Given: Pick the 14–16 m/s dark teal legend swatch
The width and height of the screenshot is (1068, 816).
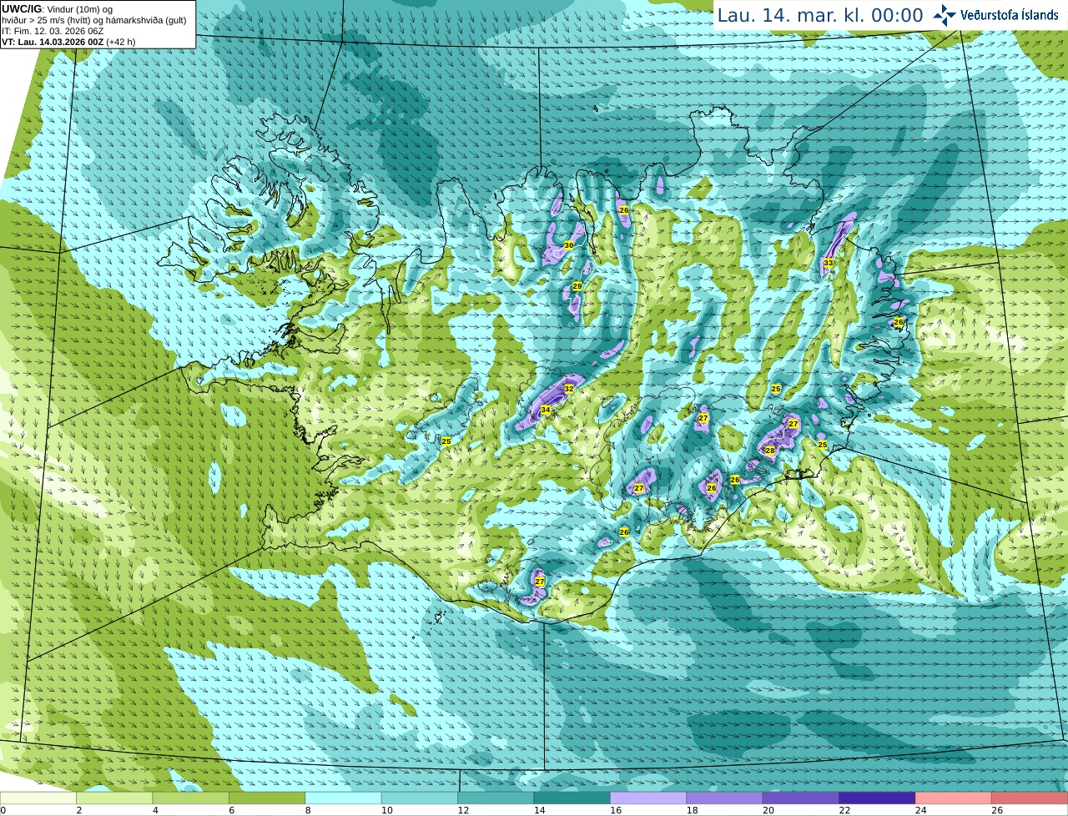Looking at the screenshot, I should click(572, 798).
